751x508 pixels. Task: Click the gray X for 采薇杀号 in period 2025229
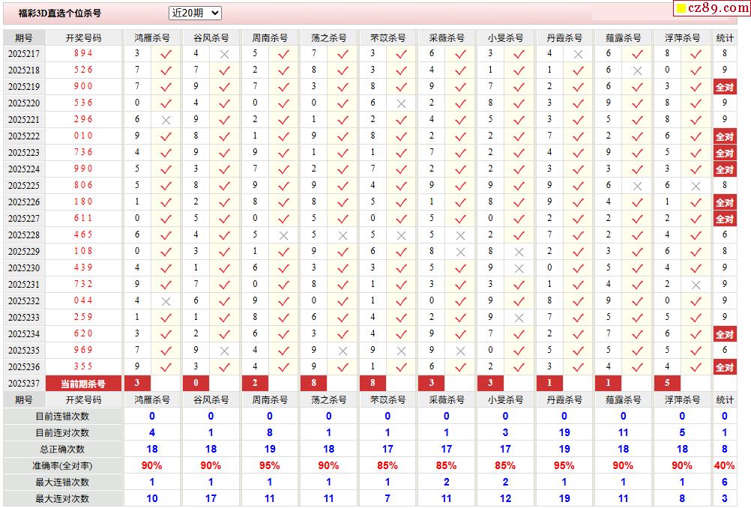coord(460,253)
